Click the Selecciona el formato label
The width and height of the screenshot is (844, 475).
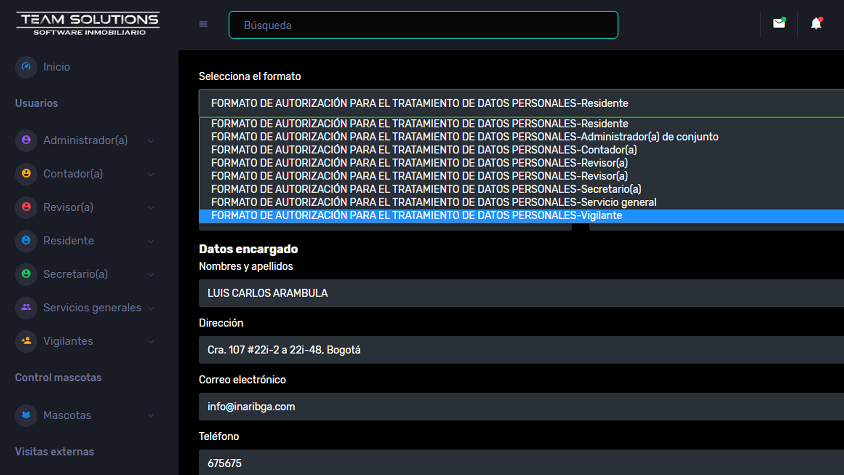[250, 77]
